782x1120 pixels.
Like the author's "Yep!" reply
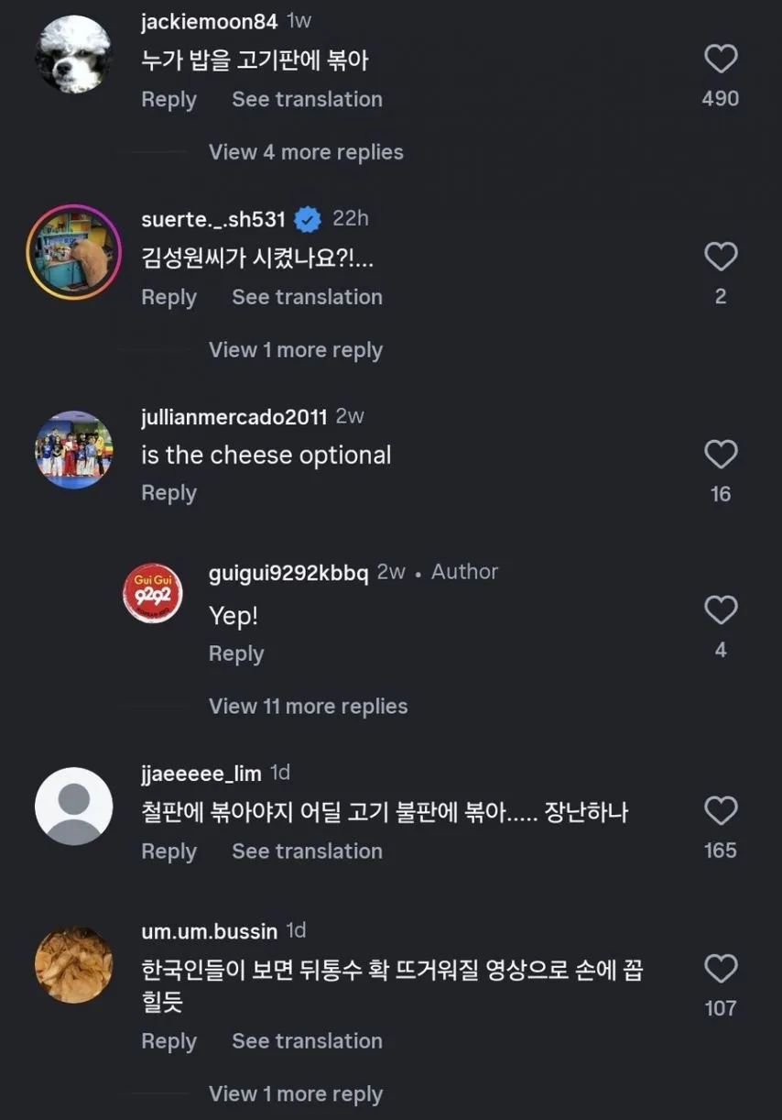click(721, 609)
